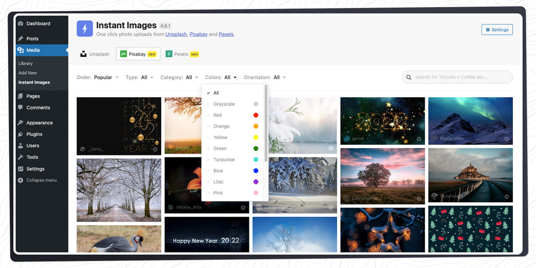Click the Plugins icon in sidebar
536x268 pixels.
[21, 134]
